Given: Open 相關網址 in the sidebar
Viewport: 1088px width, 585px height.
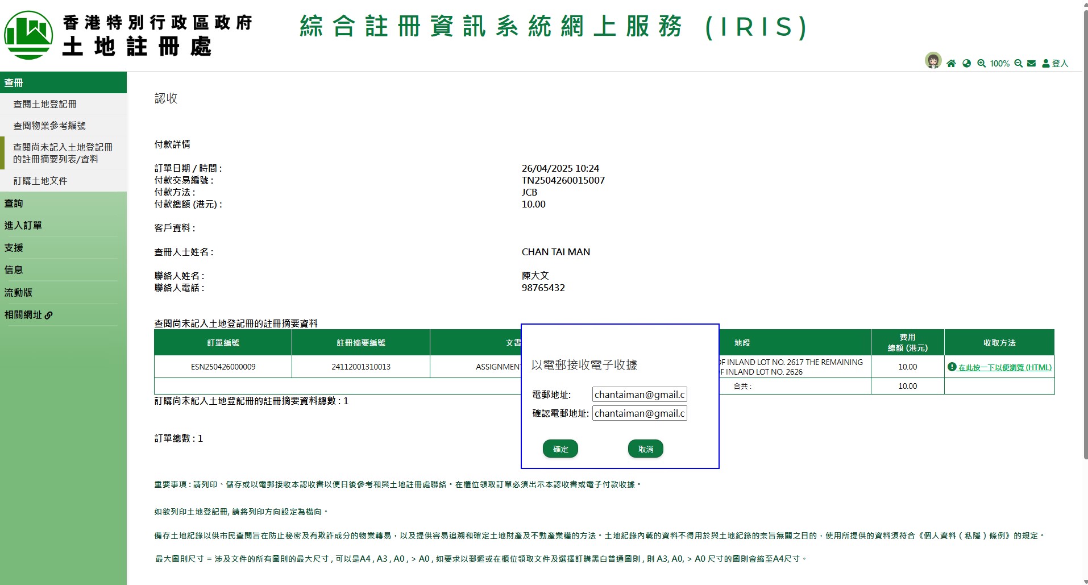Looking at the screenshot, I should 23,314.
